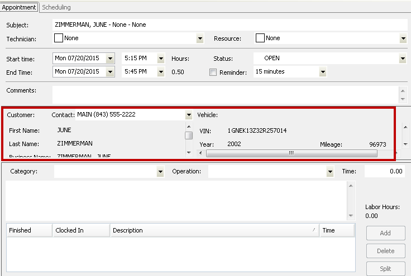Click the Year value 2002
The image size is (411, 276).
coord(234,144)
